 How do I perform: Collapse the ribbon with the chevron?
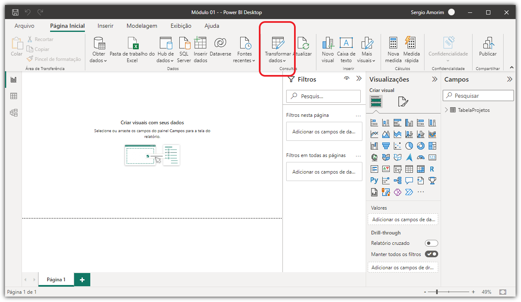(x=511, y=67)
